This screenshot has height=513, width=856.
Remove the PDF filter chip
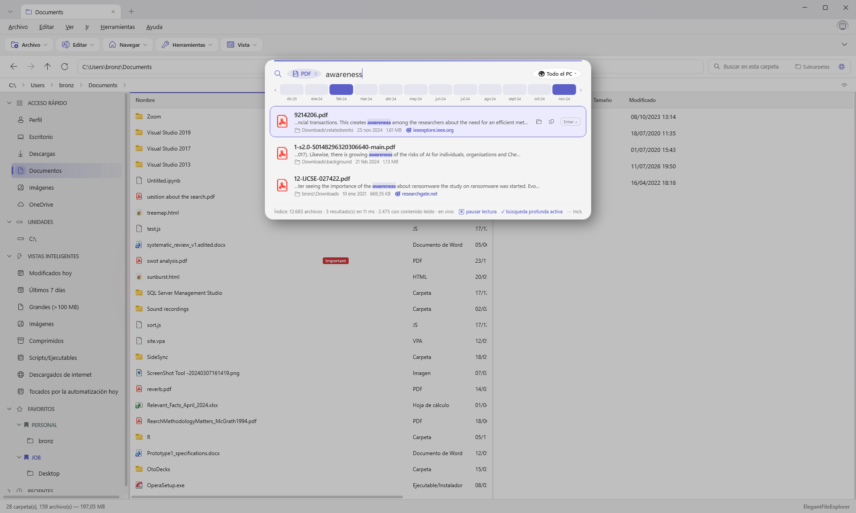(x=316, y=74)
